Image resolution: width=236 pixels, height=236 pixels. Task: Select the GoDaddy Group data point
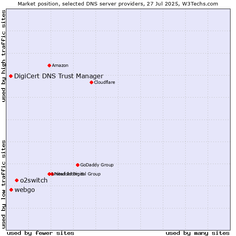click(77, 165)
